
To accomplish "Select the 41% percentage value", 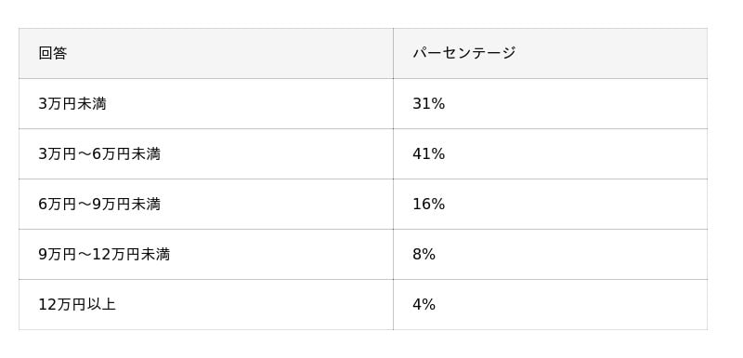I will point(428,154).
